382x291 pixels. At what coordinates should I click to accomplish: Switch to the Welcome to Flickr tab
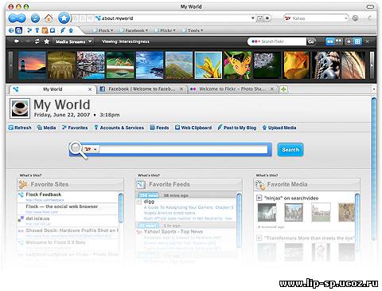[232, 89]
